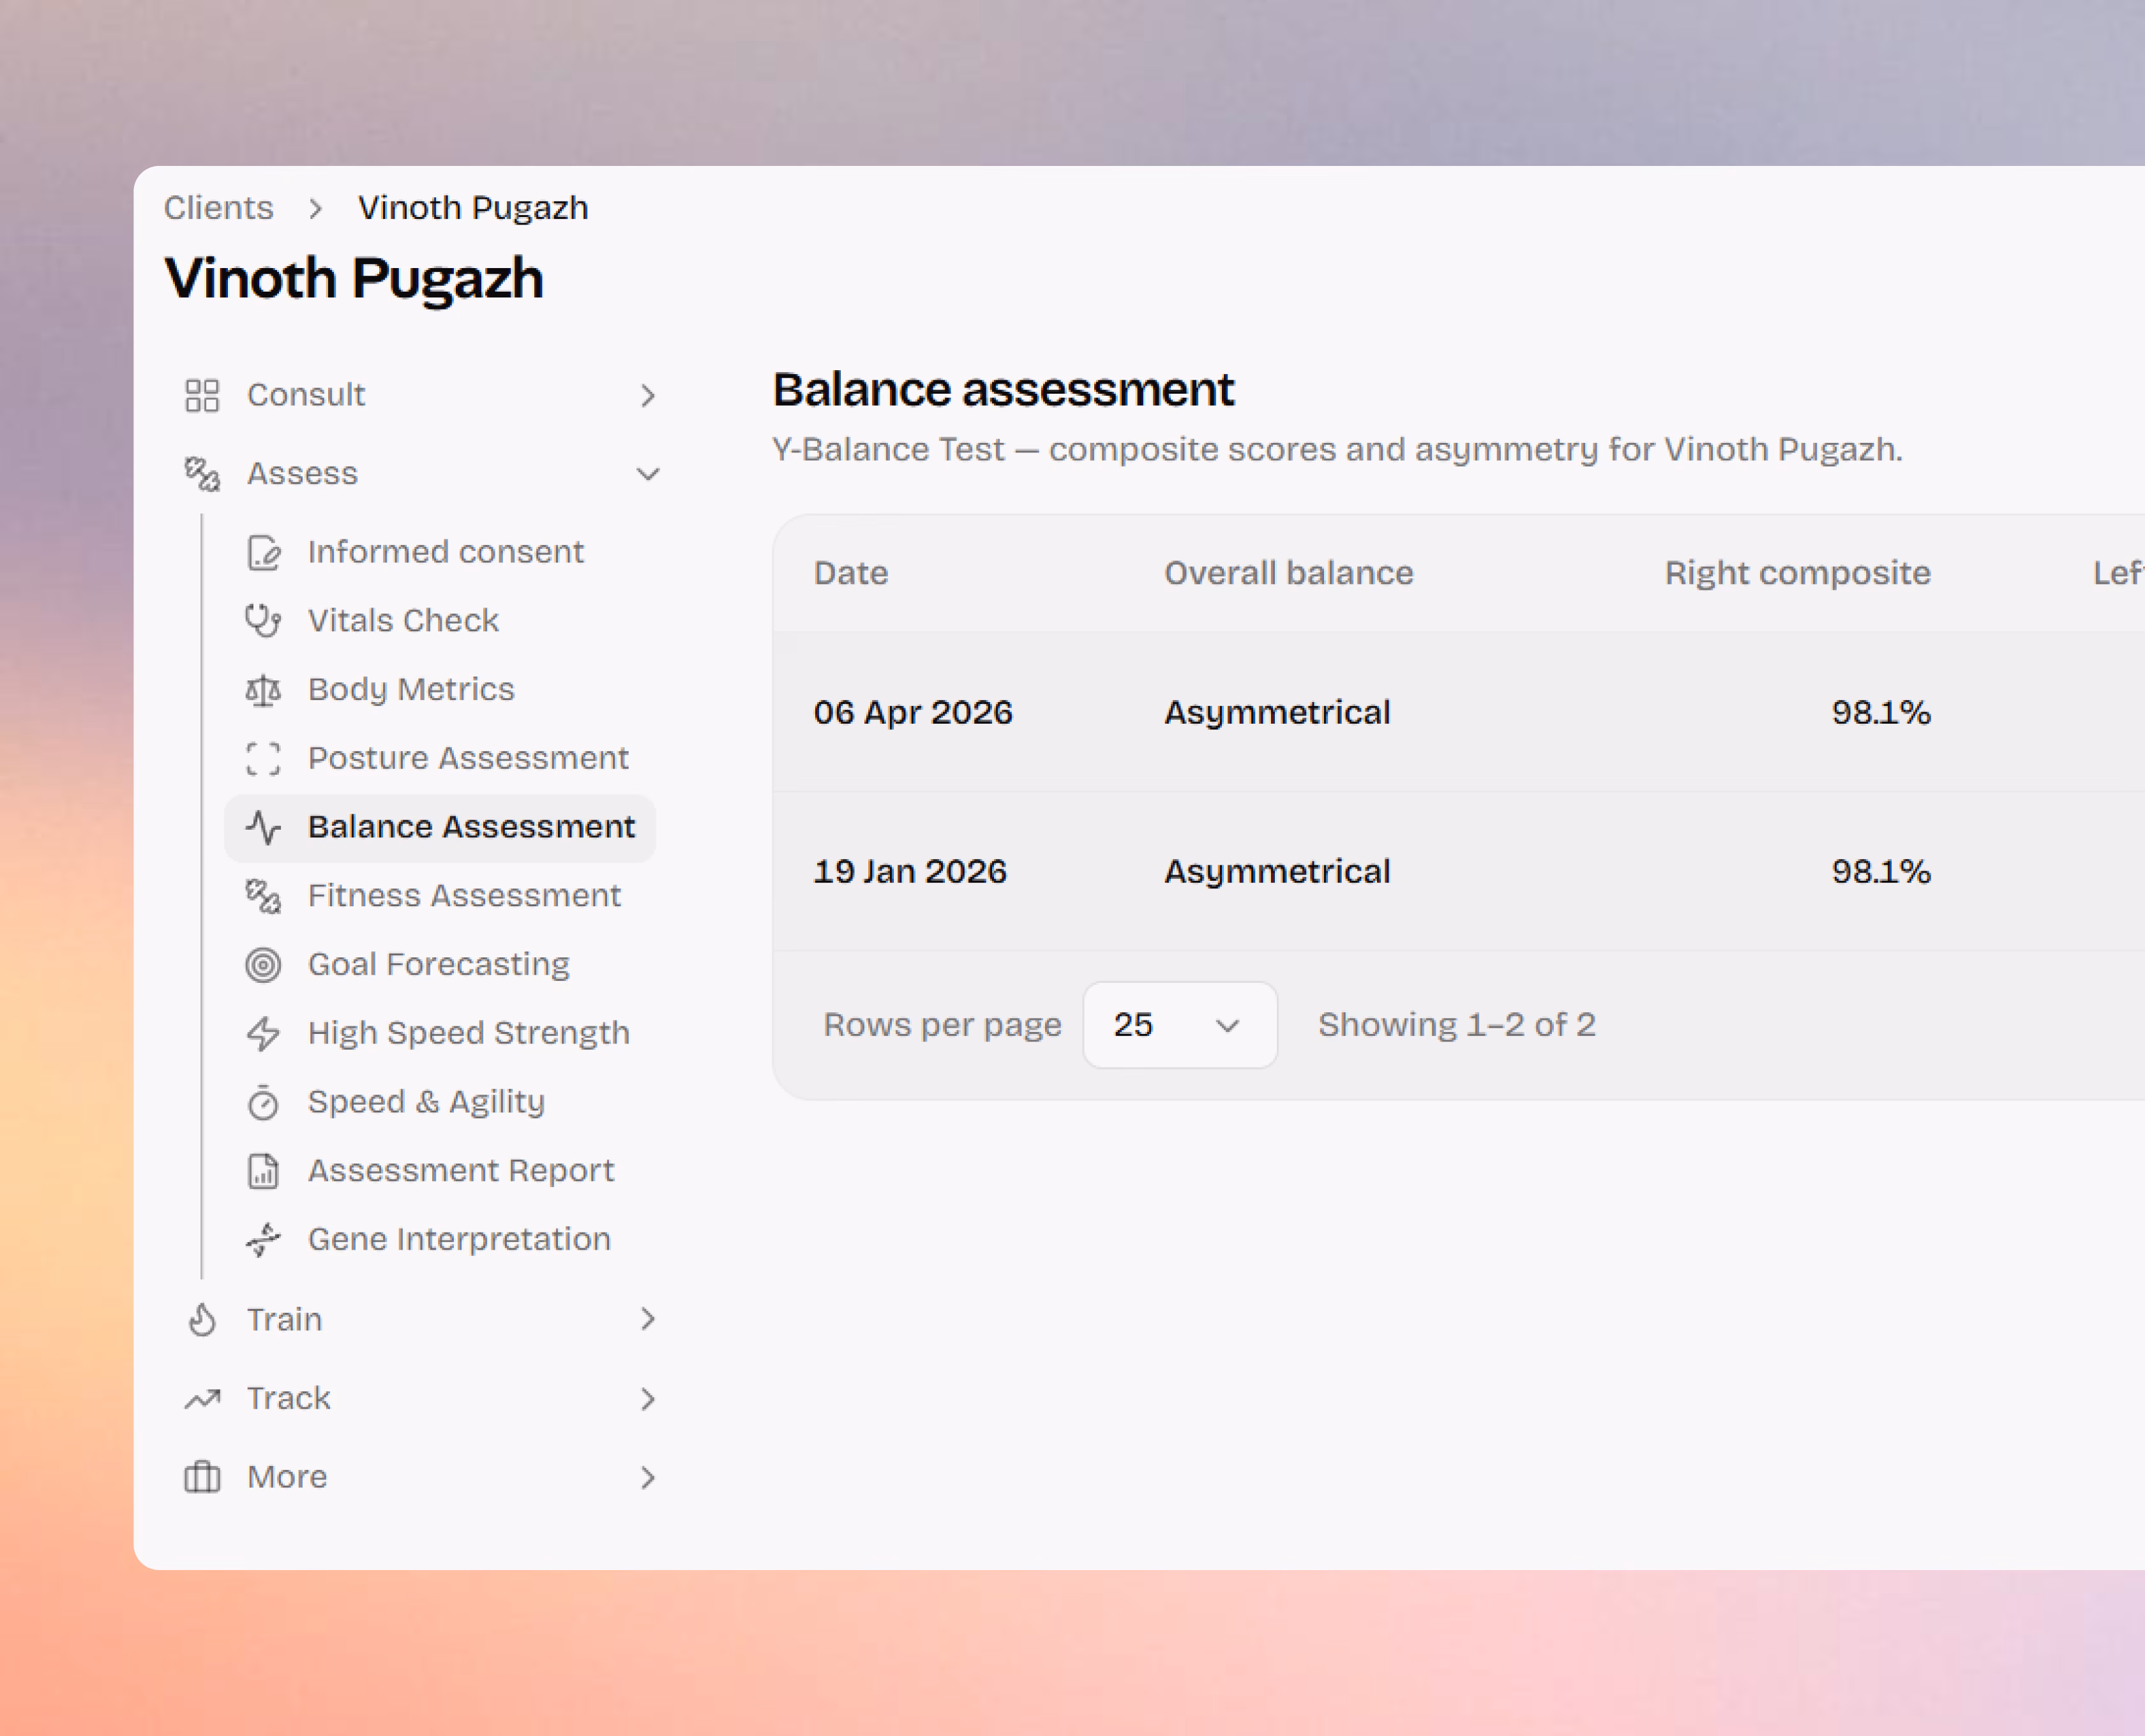
Task: Click the Goal Forecasting target icon
Action: point(263,965)
